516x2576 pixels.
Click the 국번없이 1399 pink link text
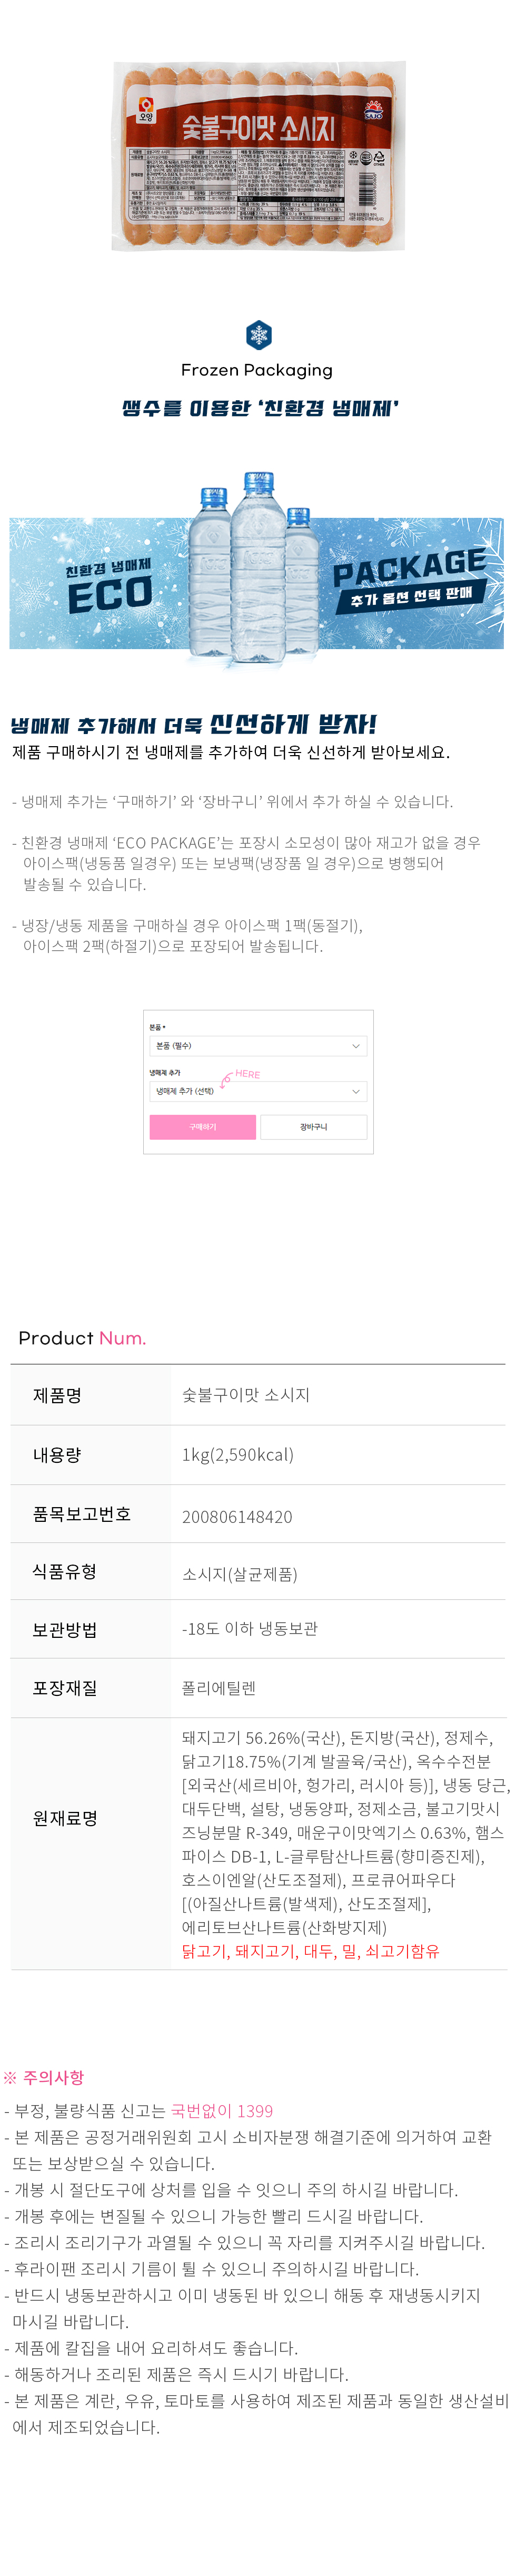coord(222,2111)
